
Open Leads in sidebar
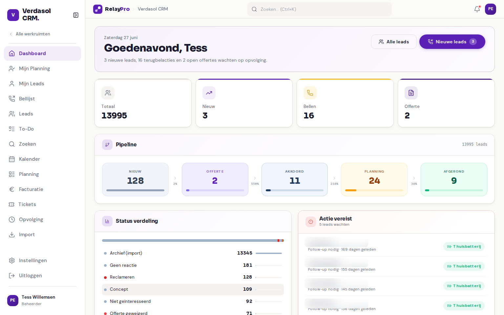coord(42,114)
